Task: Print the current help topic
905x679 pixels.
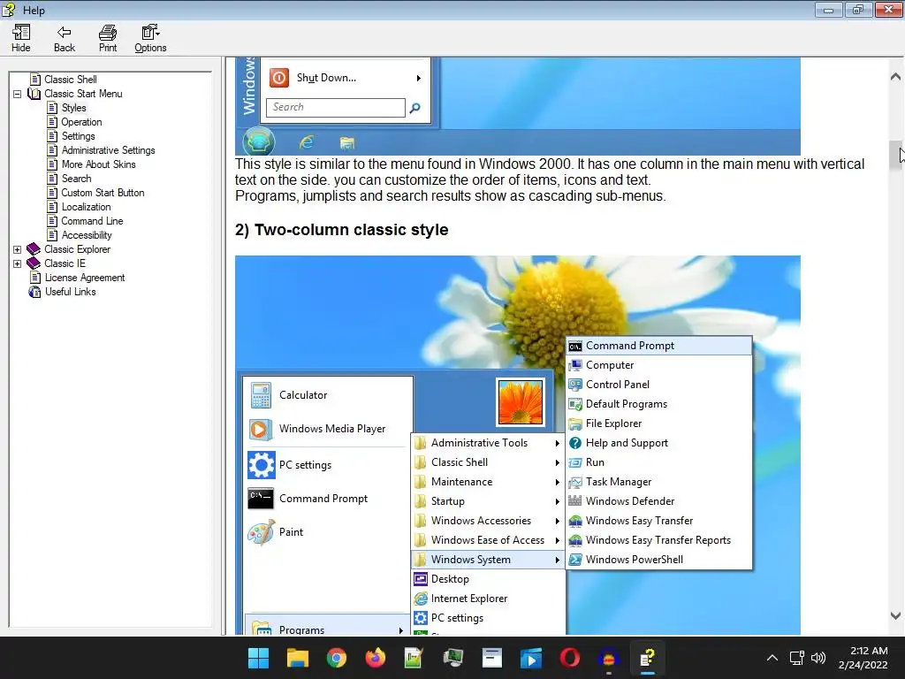Action: (x=107, y=39)
